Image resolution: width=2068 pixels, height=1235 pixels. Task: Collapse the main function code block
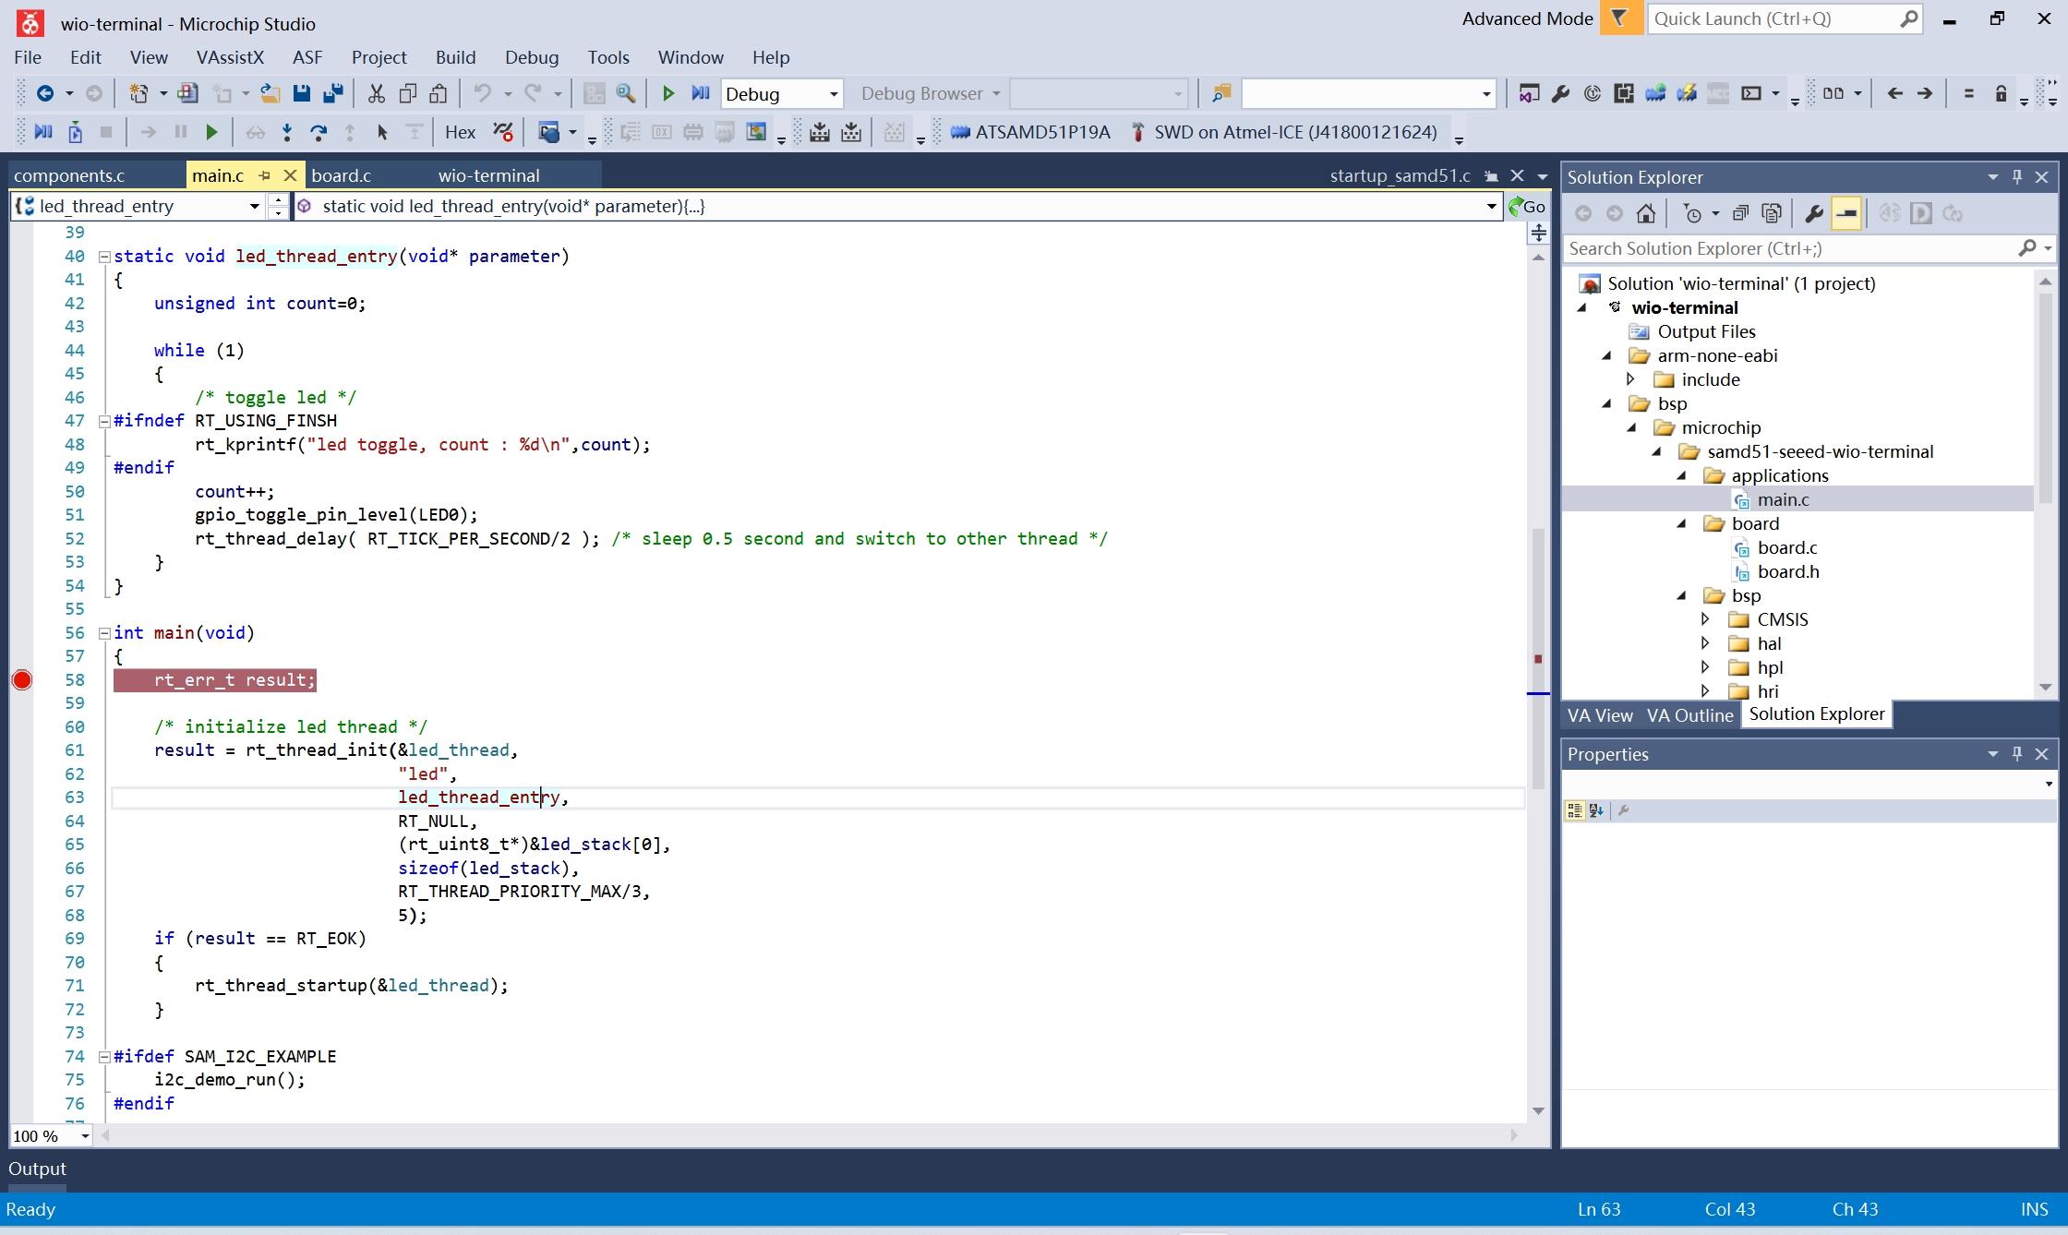104,633
